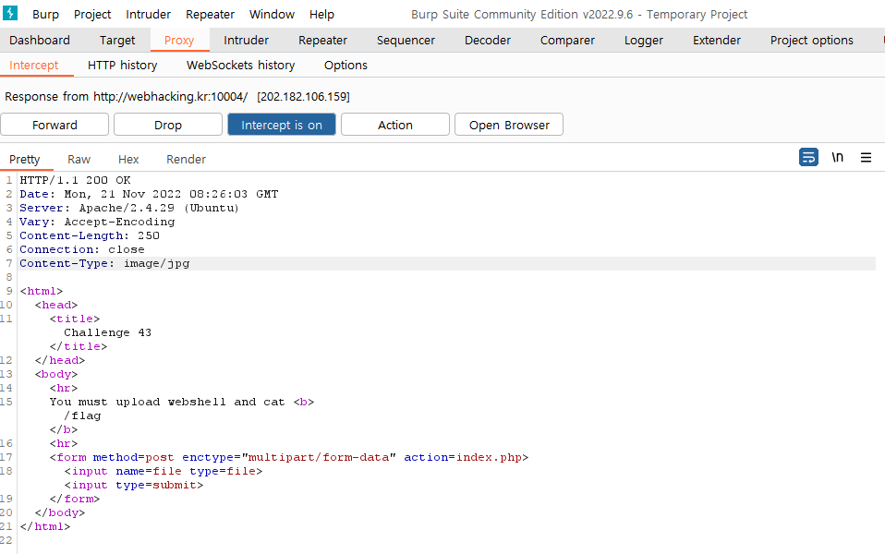Click the /flag text in the body
The image size is (885, 554).
click(82, 415)
